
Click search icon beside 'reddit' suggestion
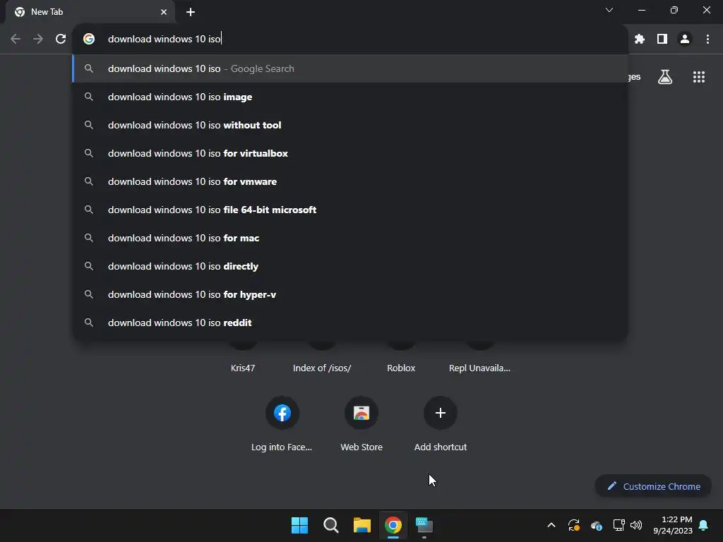pos(89,323)
